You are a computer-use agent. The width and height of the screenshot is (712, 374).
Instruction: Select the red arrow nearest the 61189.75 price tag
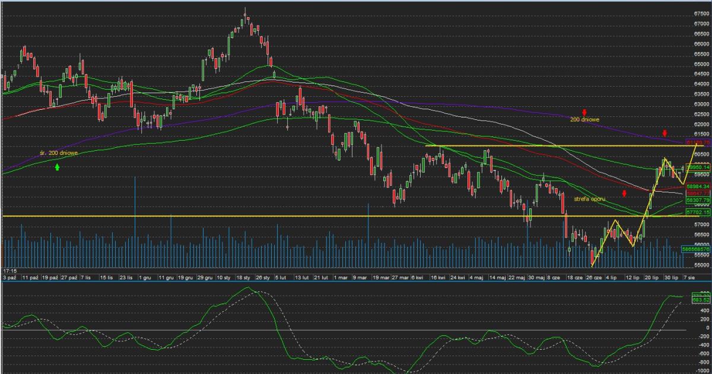click(665, 133)
